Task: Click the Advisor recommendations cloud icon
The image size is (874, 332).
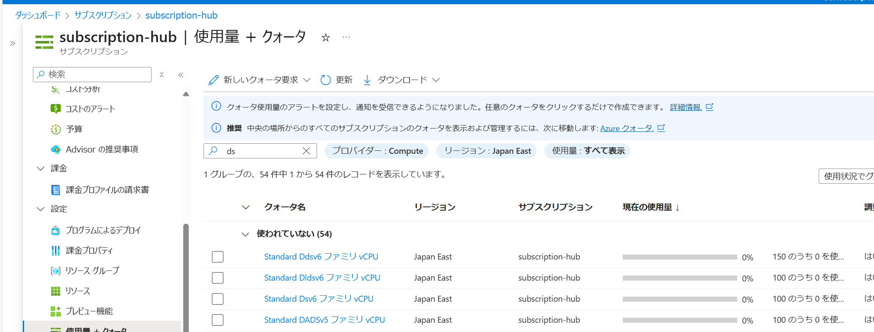Action: point(56,149)
